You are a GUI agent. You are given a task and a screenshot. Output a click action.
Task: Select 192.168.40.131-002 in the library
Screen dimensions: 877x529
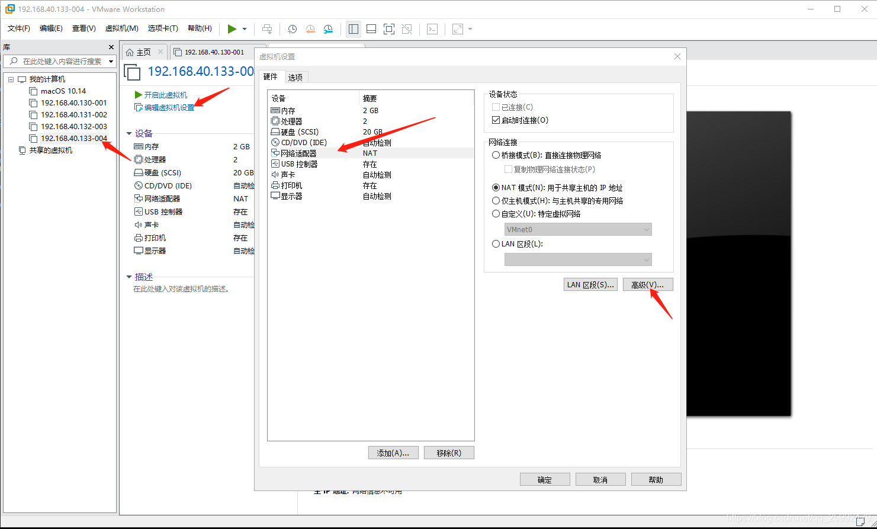tap(73, 115)
